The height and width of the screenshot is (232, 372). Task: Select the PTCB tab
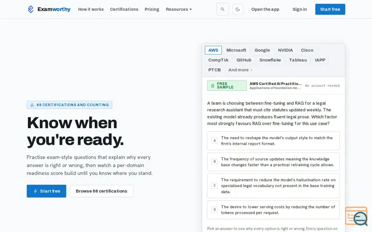(214, 70)
